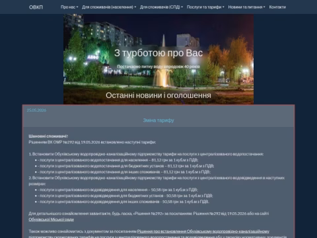Image resolution: width=317 pixels, height=238 pixels.
Task: Expand the Новини та питання menu
Action: 246,7
